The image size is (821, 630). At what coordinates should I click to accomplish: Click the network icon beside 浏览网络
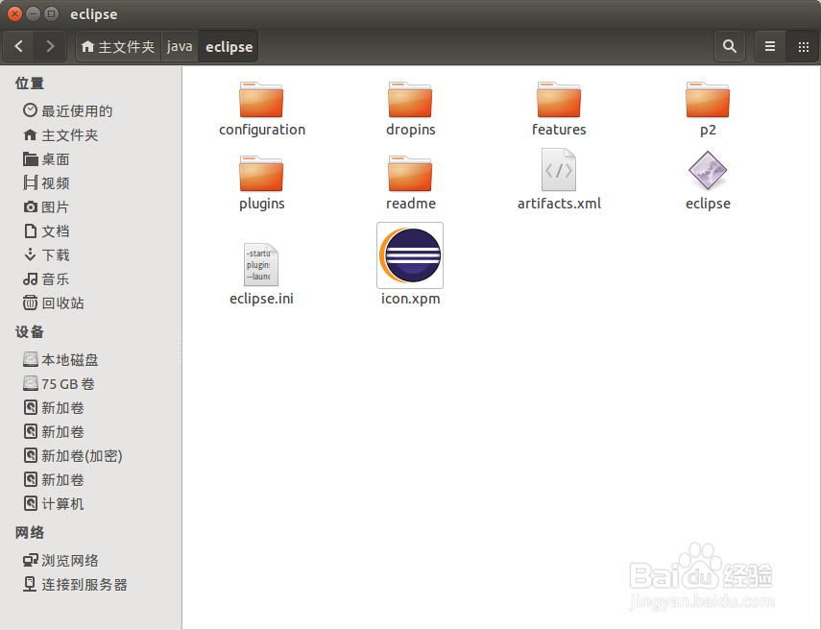[x=31, y=560]
